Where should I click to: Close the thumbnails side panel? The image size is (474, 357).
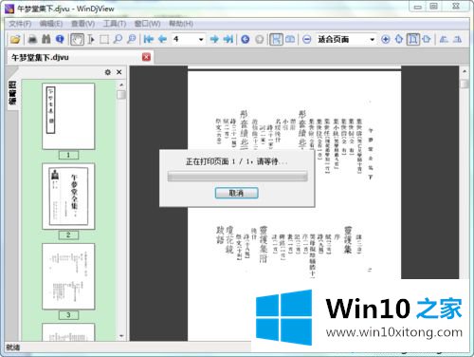coord(119,72)
